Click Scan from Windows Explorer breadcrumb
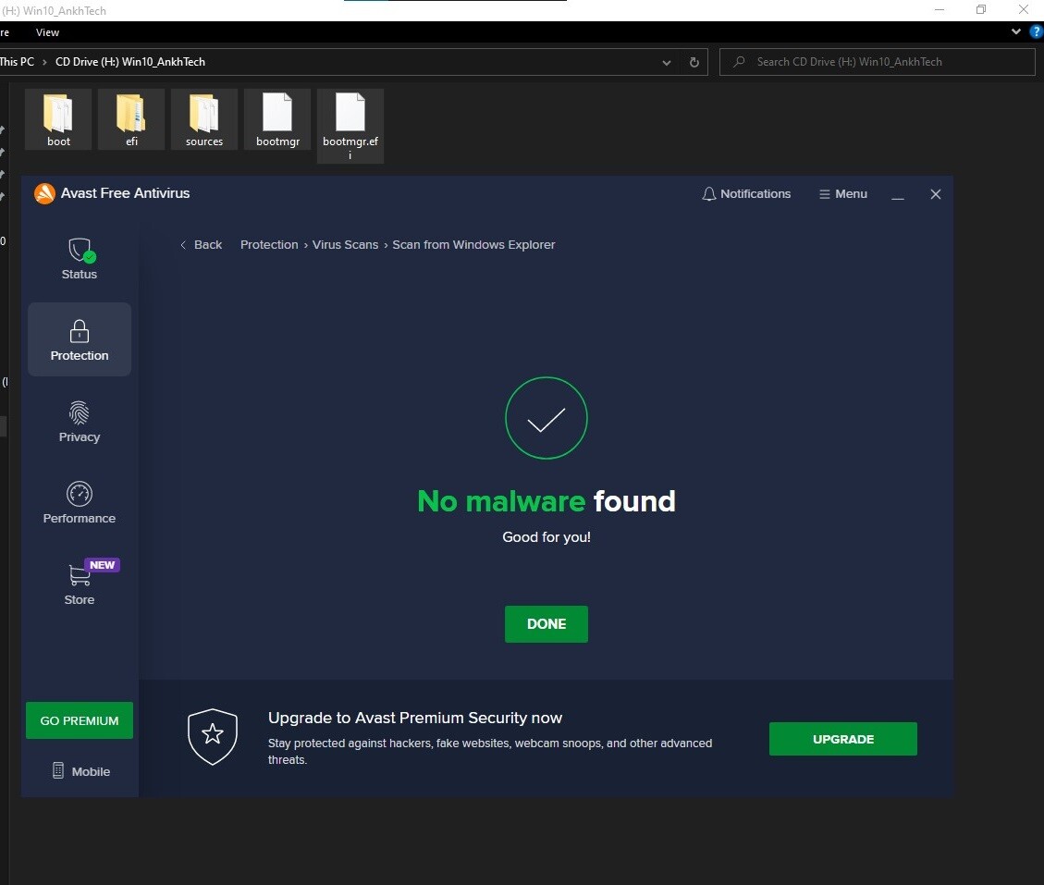1044x885 pixels. click(x=473, y=244)
